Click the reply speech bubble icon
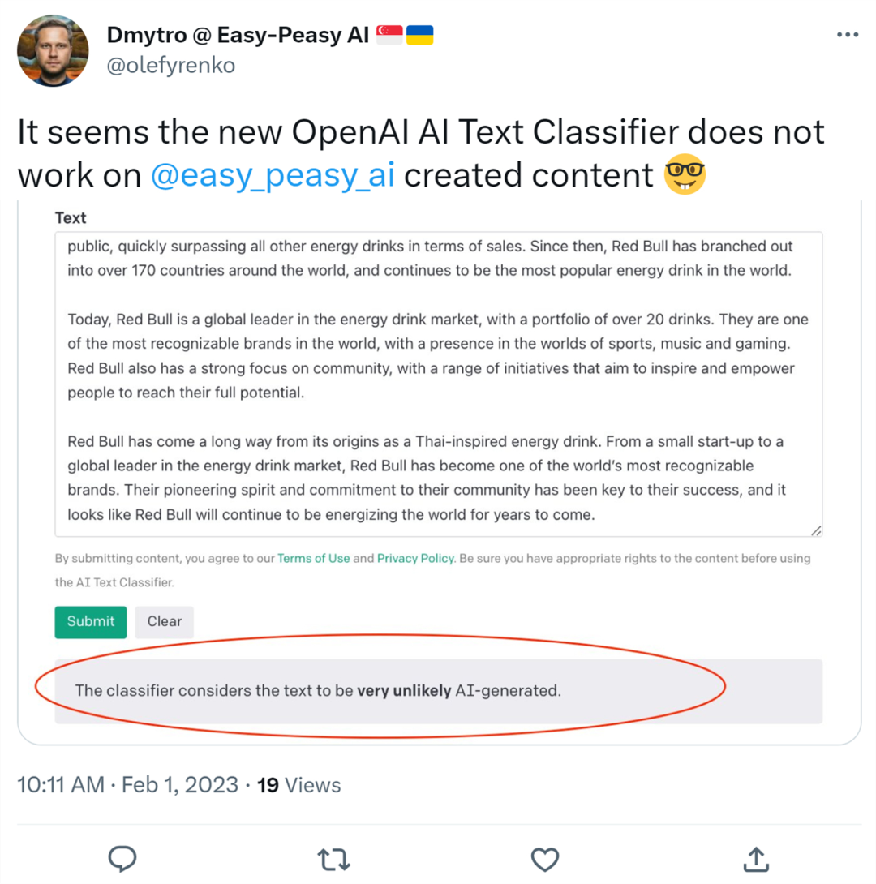The height and width of the screenshot is (884, 876). (x=122, y=859)
